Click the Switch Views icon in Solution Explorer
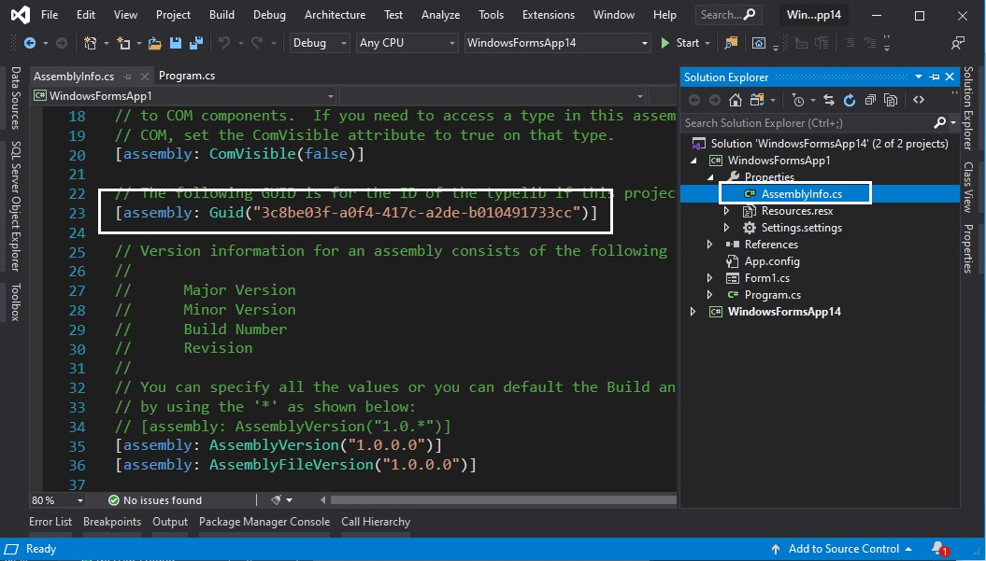 tap(756, 100)
